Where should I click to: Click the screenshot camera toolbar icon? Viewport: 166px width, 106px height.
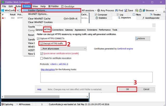tap(137, 10)
